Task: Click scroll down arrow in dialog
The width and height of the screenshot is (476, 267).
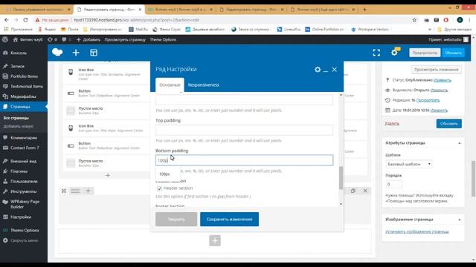Action: (x=341, y=204)
